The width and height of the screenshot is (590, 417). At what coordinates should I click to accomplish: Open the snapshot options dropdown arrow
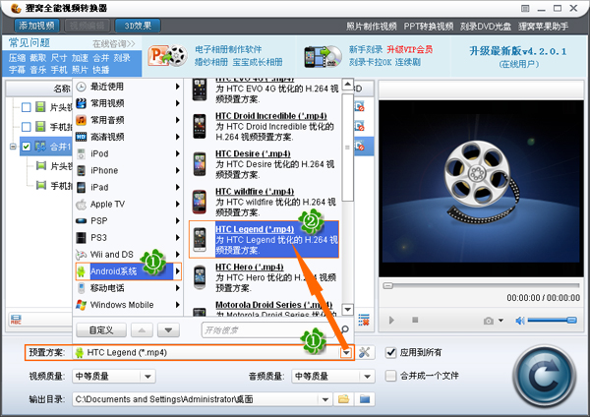pyautogui.click(x=501, y=321)
